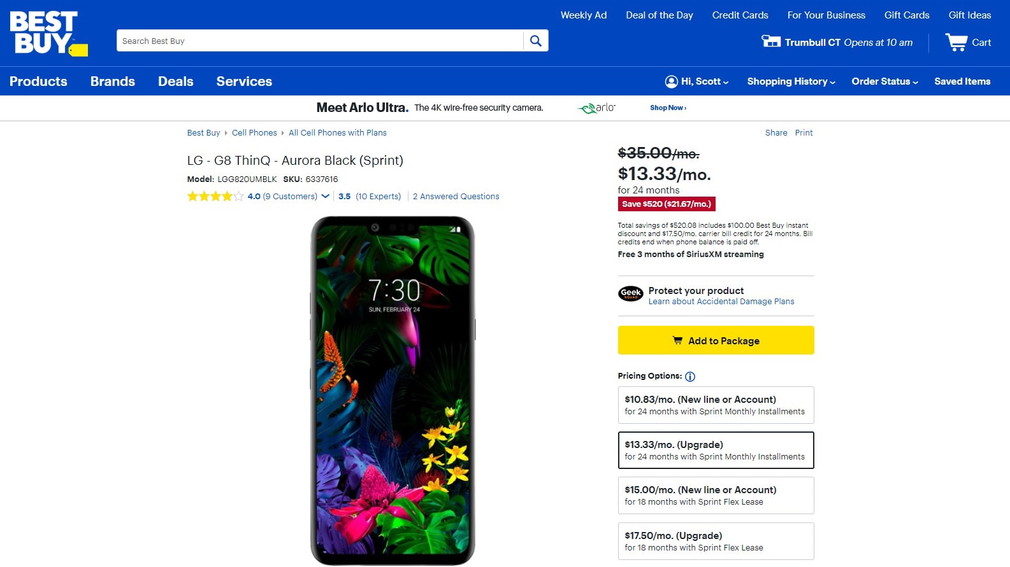Click the Add to Package button
1010x567 pixels.
pos(716,340)
